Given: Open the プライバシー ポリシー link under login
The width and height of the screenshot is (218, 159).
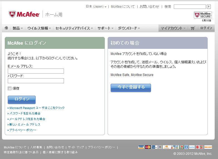Looking at the screenshot, I should (x=23, y=130).
